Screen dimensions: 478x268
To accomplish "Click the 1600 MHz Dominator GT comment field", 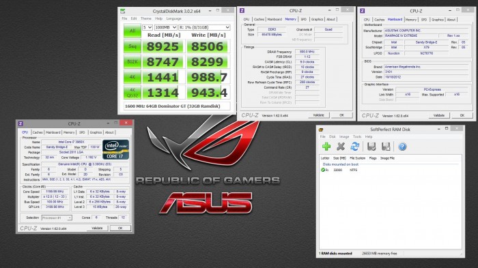I will click(177, 106).
